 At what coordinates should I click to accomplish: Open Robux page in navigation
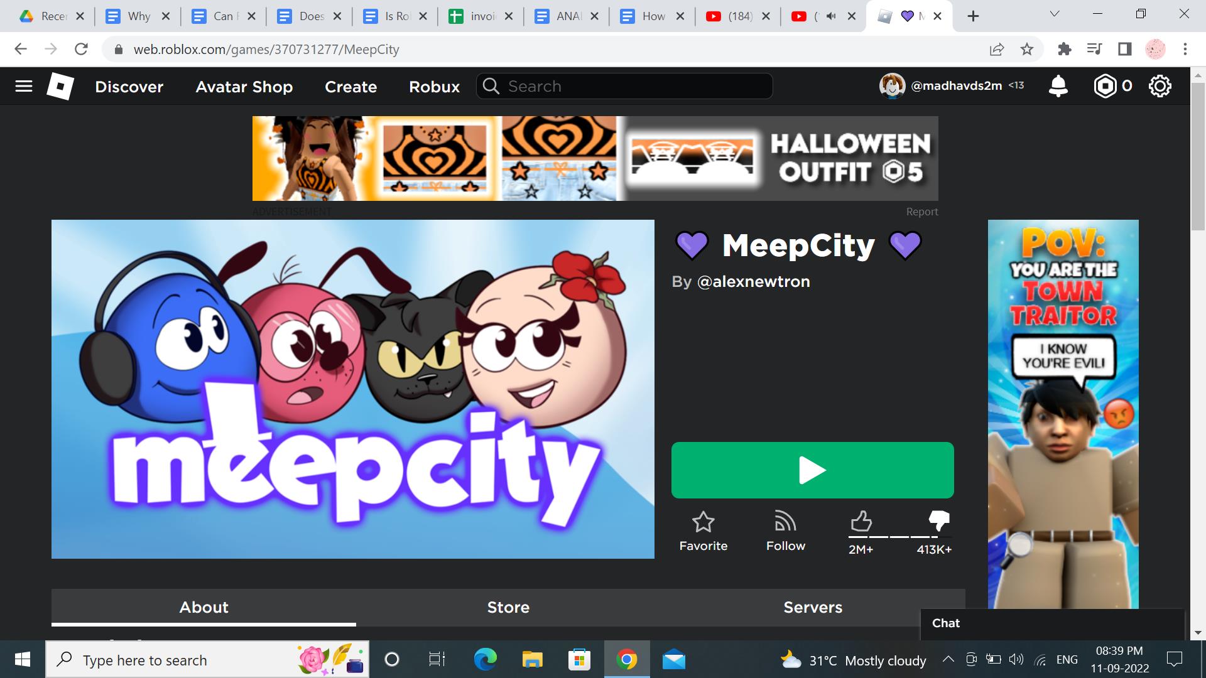click(x=435, y=87)
